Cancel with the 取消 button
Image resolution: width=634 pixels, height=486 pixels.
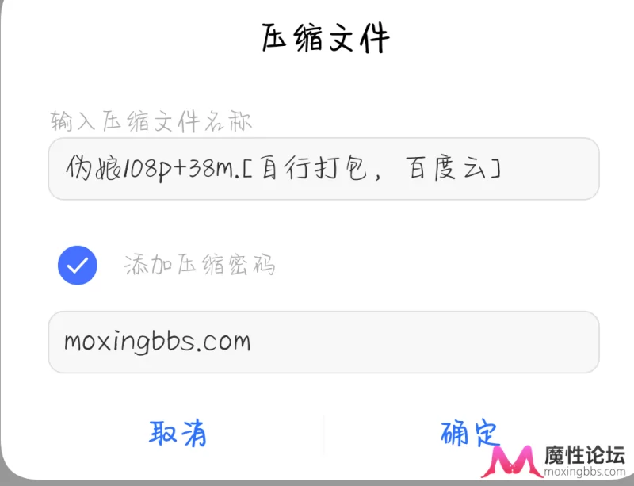(x=178, y=433)
